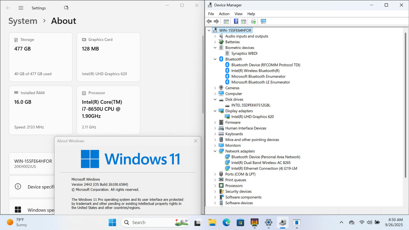
Task: Toggle Show/Hide Console Tree toolbar icon
Action: point(226,21)
